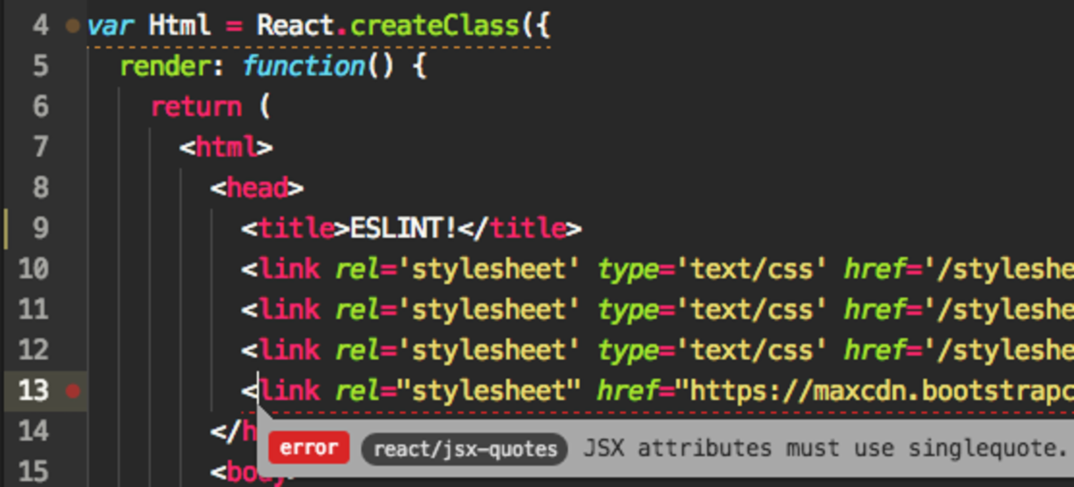Click the double-quoted "stylesheet" value on line 13
Image resolution: width=1074 pixels, height=487 pixels.
pyautogui.click(x=489, y=391)
